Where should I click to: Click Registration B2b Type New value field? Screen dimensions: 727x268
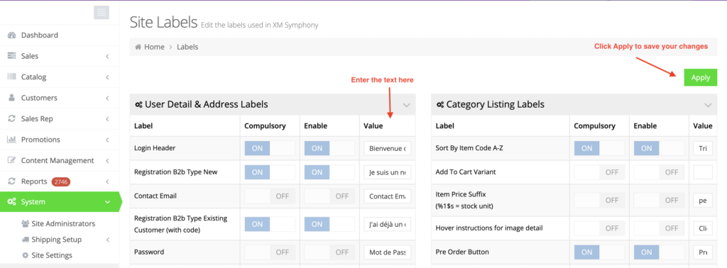(387, 172)
